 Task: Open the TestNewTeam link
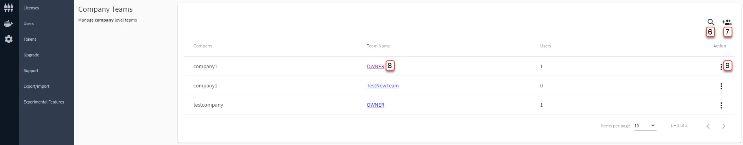(x=383, y=86)
